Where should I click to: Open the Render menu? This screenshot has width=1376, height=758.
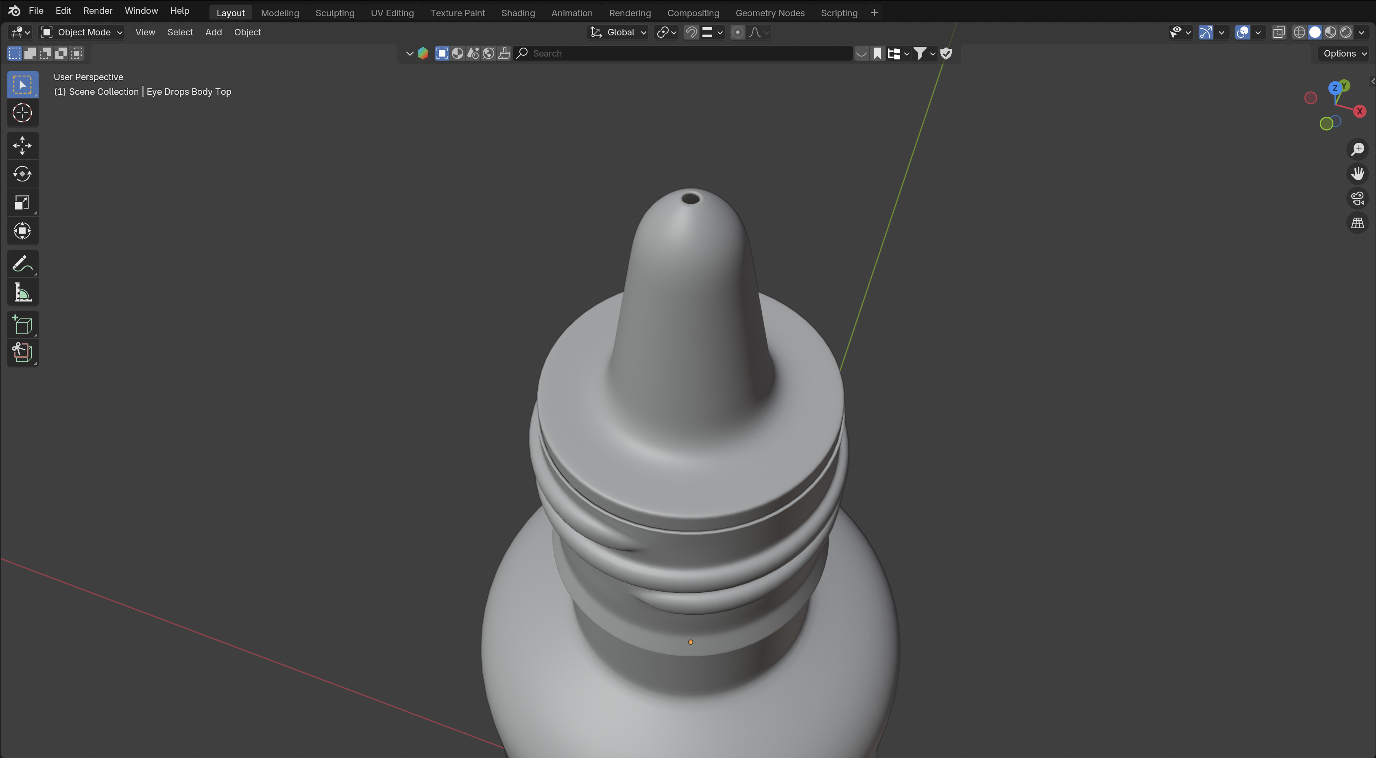pyautogui.click(x=98, y=11)
